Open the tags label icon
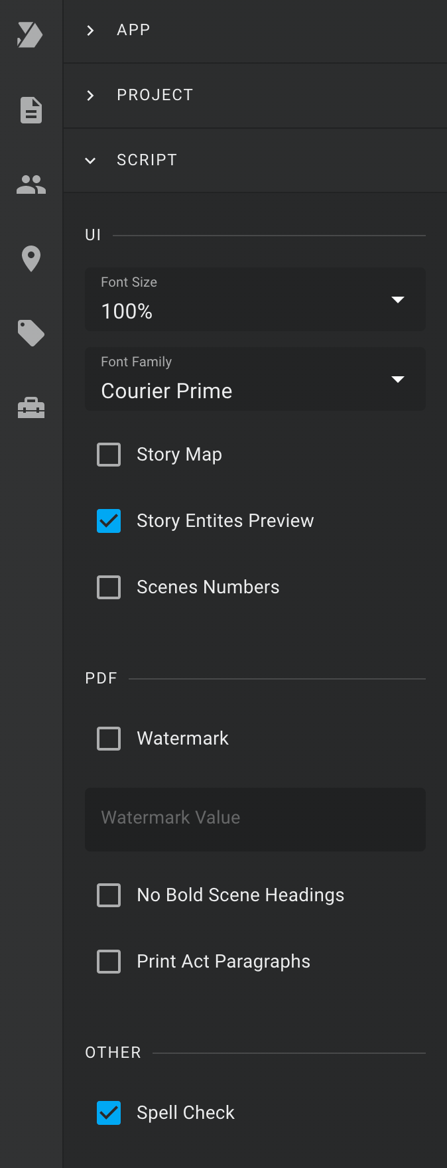The image size is (447, 1168). tap(31, 333)
